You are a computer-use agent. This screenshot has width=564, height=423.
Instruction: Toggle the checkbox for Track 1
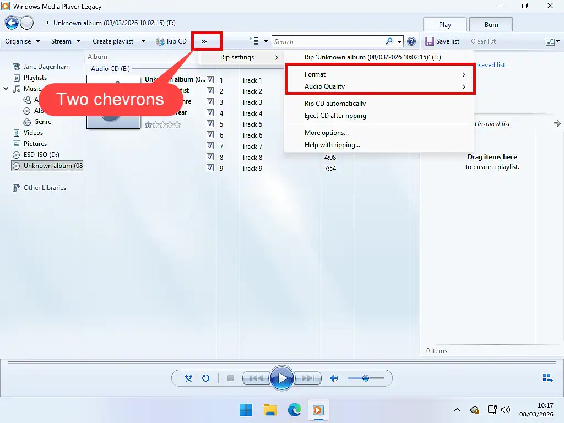pyautogui.click(x=210, y=80)
